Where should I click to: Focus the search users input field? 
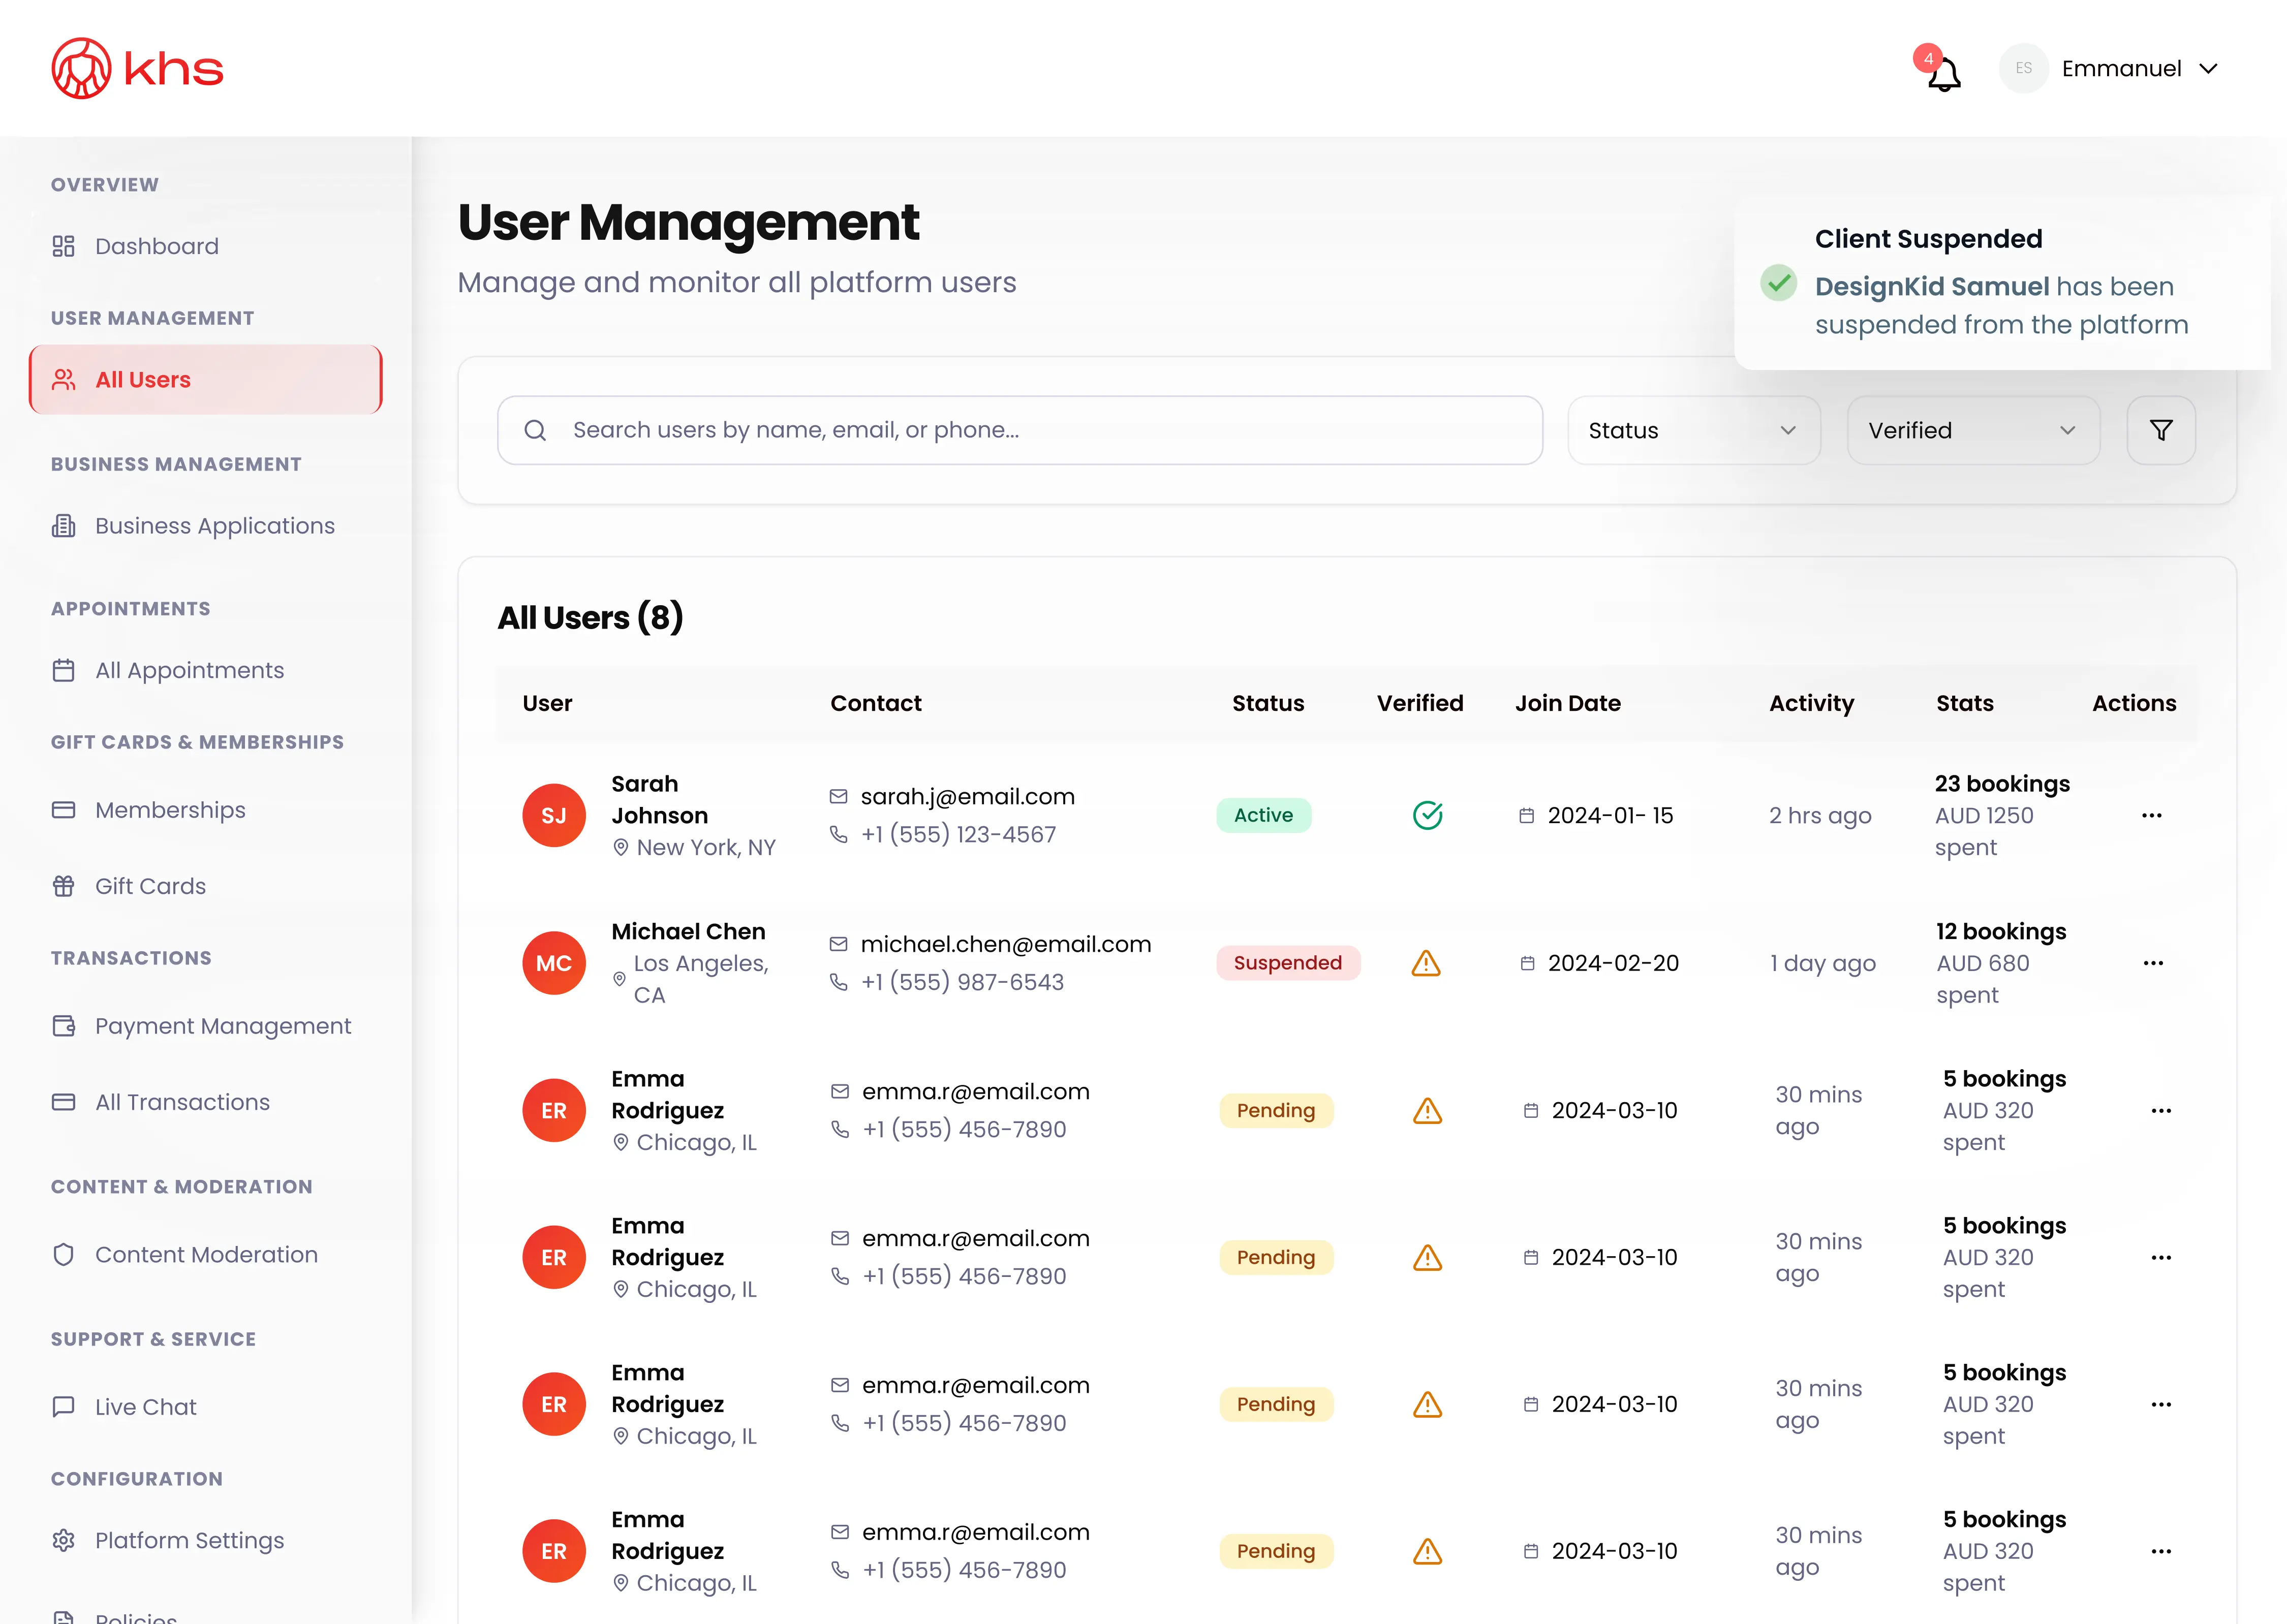pos(1019,430)
